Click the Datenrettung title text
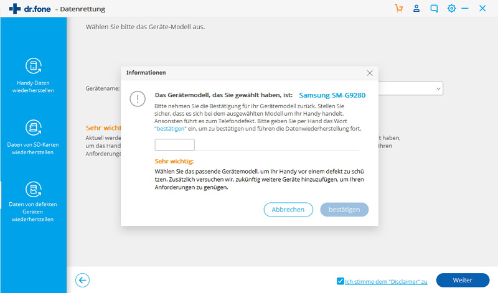The image size is (498, 293). point(83,9)
